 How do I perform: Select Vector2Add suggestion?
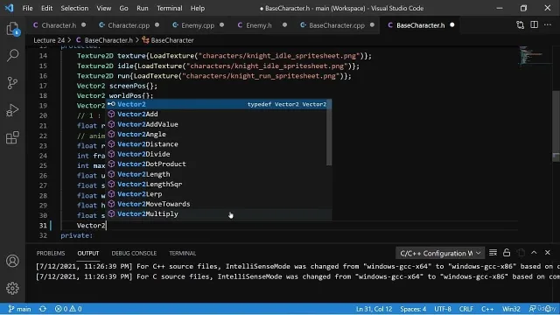pos(216,115)
